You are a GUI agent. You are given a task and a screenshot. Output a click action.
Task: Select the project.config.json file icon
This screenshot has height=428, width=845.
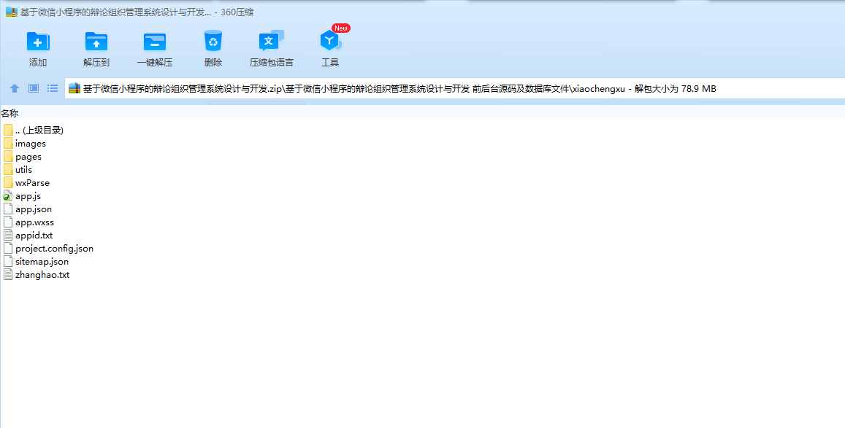point(7,249)
